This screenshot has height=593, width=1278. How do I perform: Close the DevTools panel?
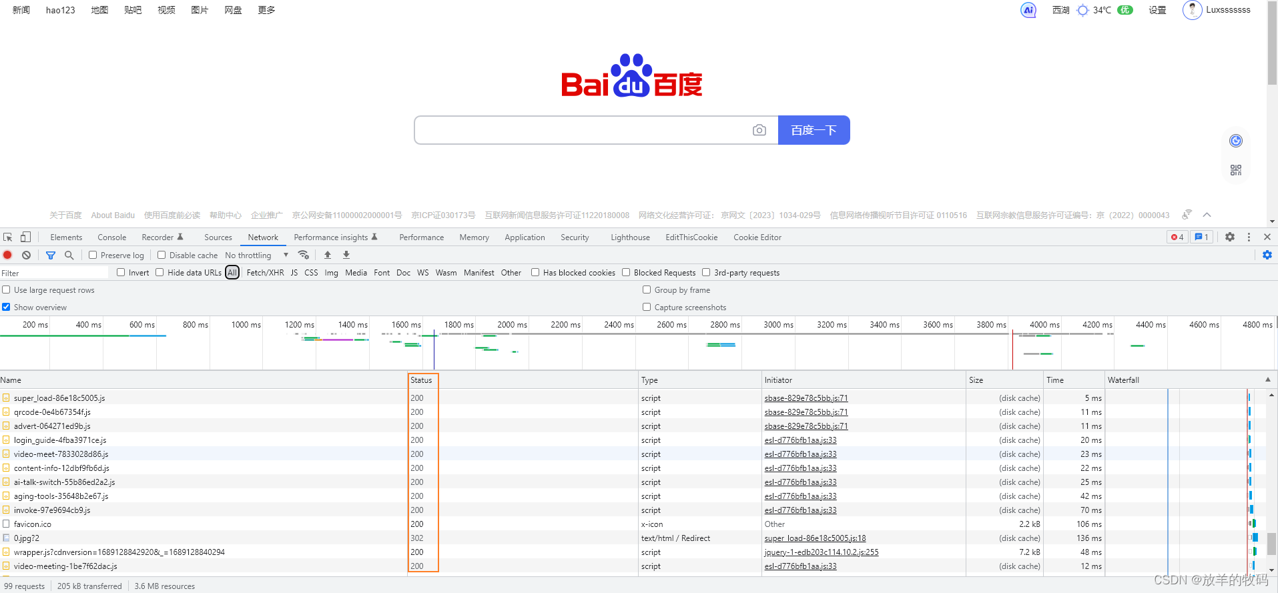[x=1267, y=237]
